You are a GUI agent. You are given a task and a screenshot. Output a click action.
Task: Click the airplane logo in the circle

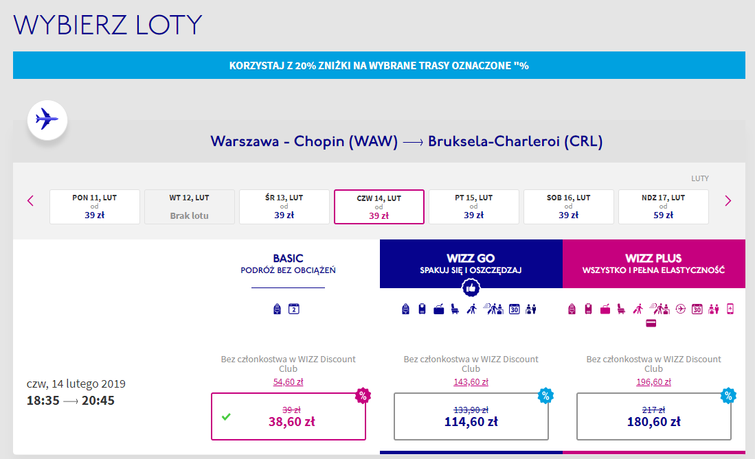pyautogui.click(x=47, y=120)
